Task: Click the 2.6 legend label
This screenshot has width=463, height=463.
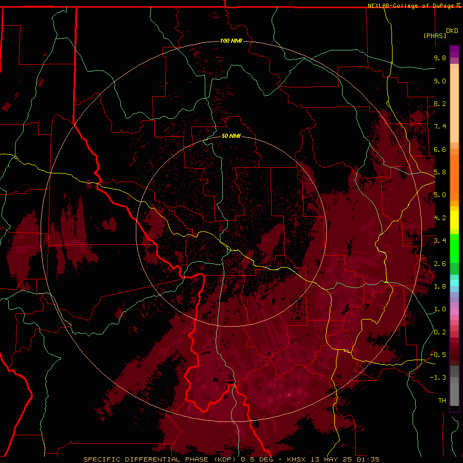Action: tap(440, 264)
